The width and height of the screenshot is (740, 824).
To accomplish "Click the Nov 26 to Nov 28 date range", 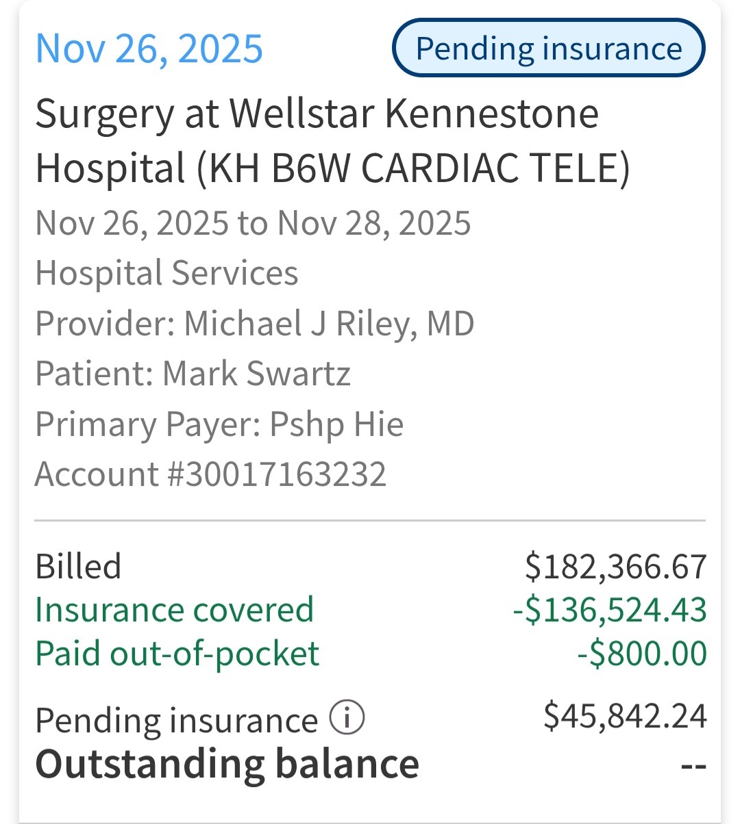I will [x=253, y=223].
